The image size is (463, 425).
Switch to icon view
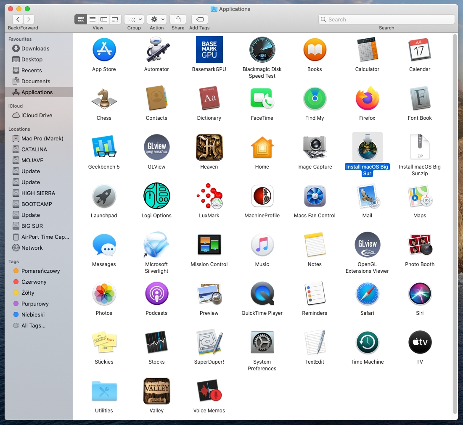coord(81,19)
